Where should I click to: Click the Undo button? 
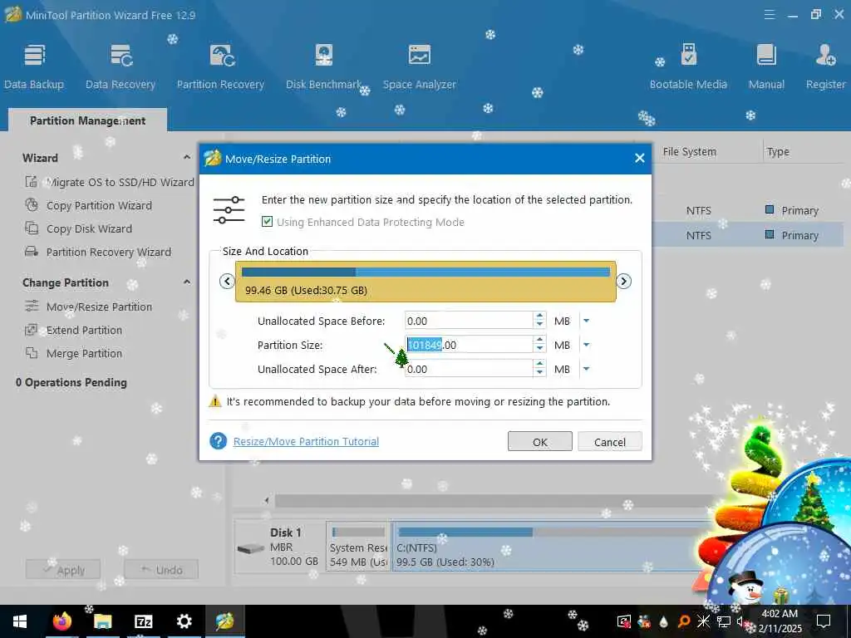coord(161,570)
